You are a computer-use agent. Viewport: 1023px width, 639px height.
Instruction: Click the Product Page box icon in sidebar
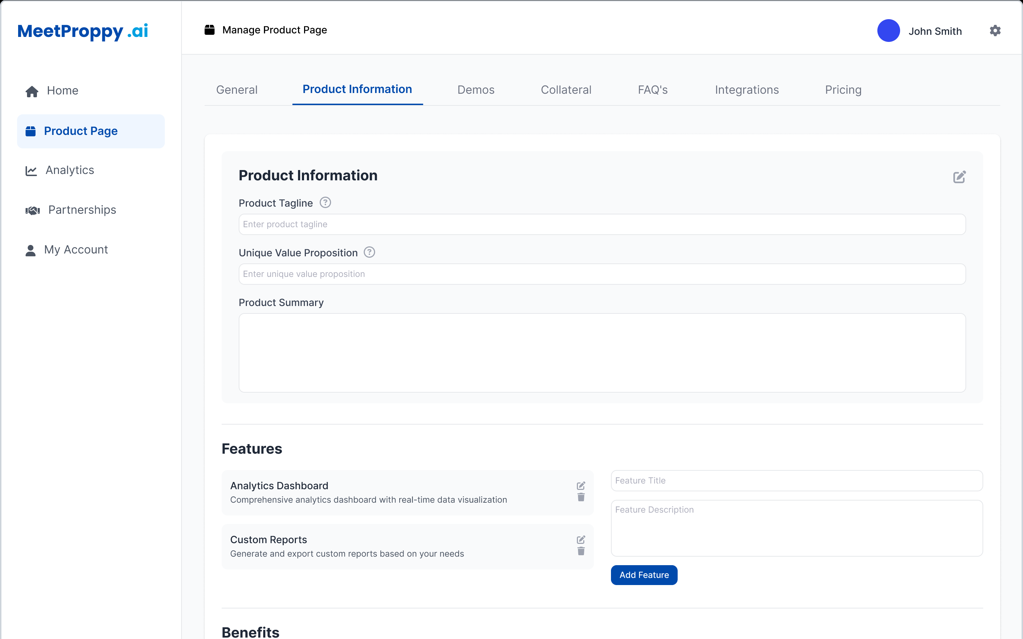[31, 131]
